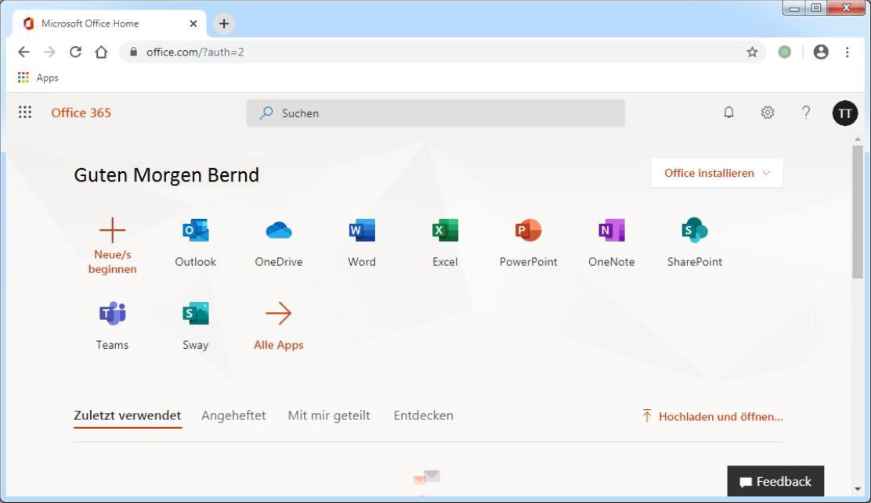Click the greeting text Guten Morgen Bernd

(167, 175)
